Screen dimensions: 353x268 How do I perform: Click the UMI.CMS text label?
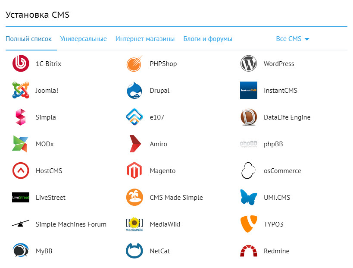pos(277,198)
